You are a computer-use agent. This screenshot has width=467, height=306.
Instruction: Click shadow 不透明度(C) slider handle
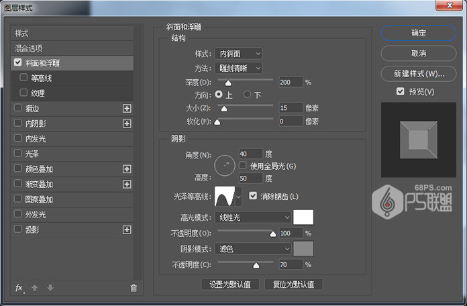point(256,265)
